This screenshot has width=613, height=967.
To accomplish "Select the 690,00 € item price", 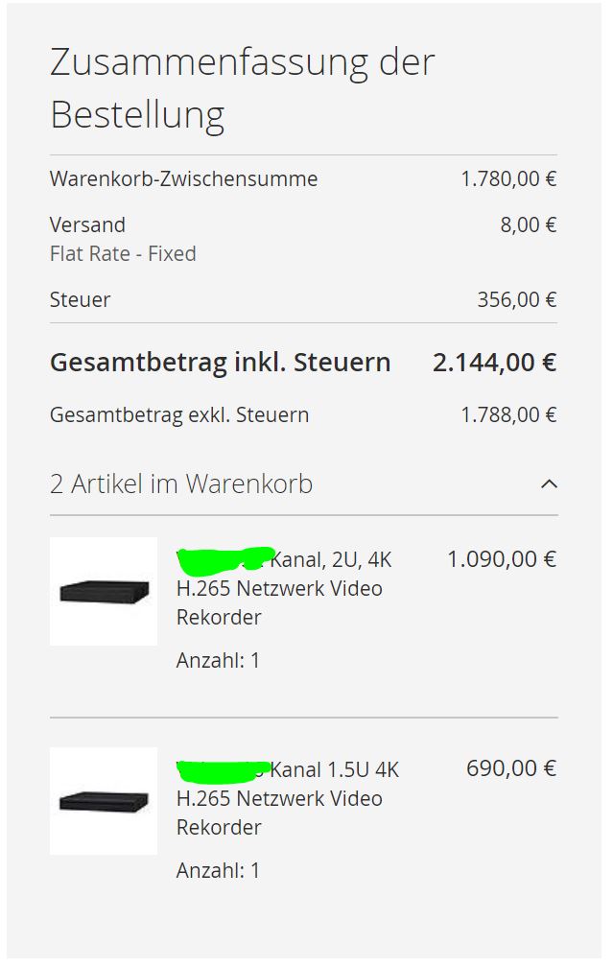I will click(x=510, y=768).
